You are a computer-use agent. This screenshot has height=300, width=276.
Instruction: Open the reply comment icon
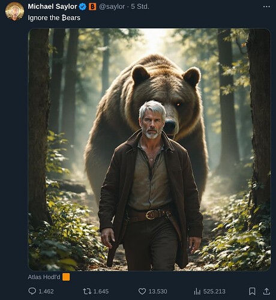point(32,291)
